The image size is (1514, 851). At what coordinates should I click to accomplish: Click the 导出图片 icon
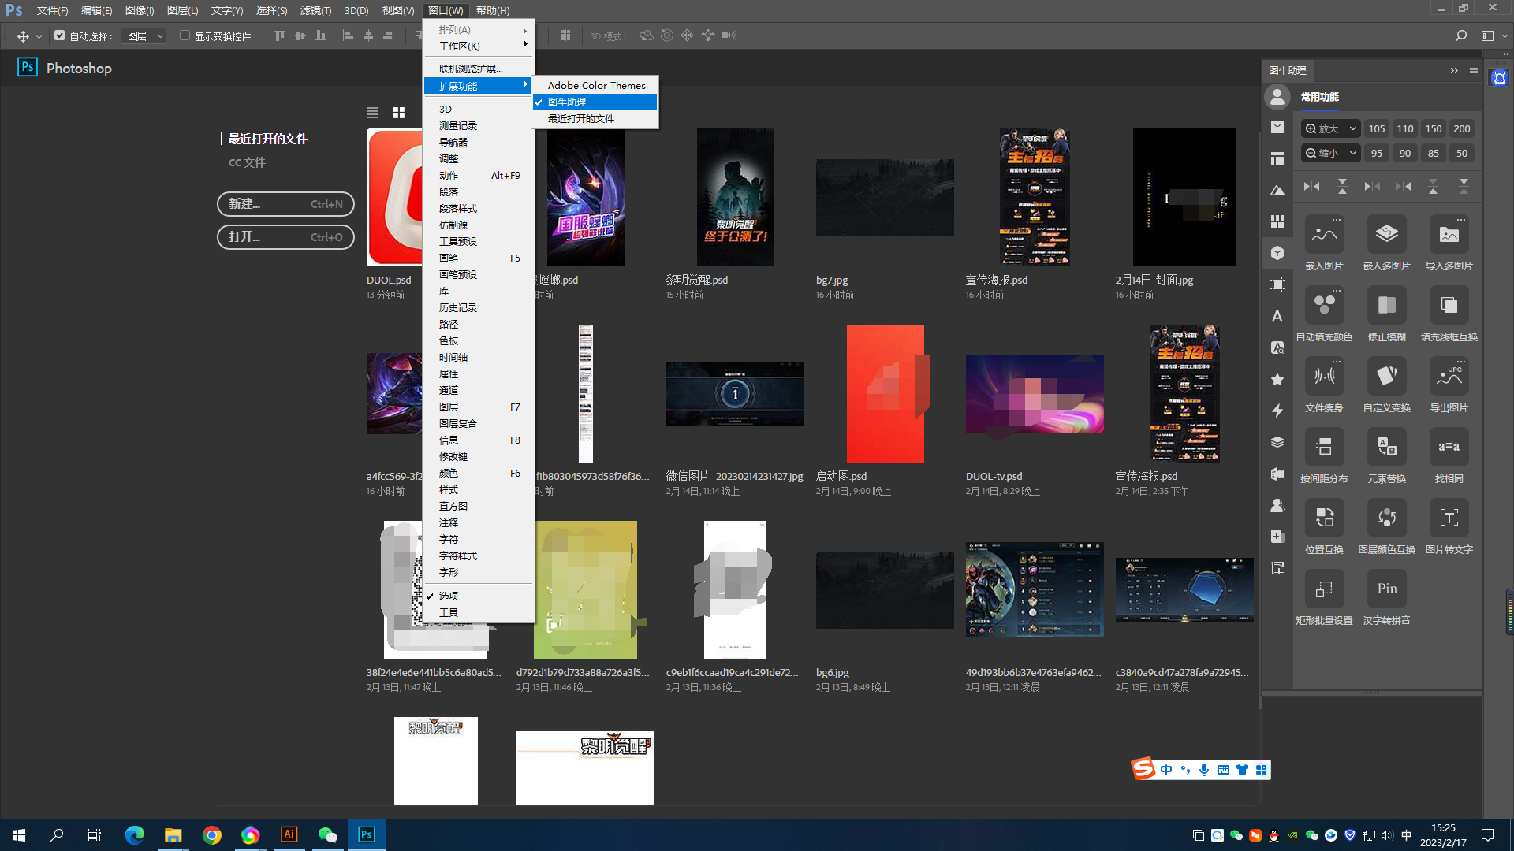pyautogui.click(x=1449, y=377)
